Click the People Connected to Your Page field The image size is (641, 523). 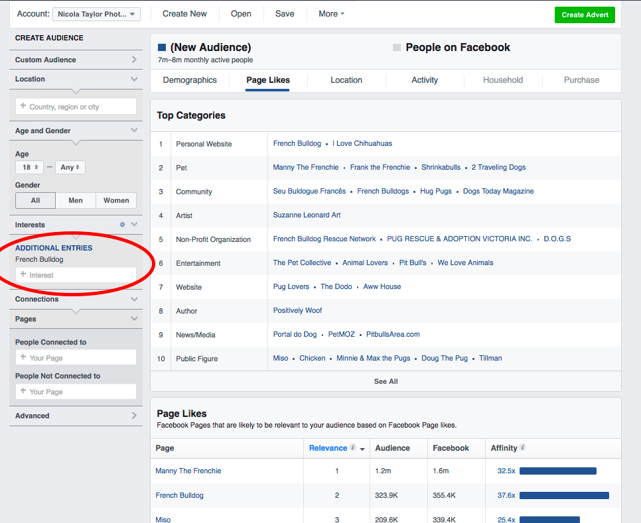[x=76, y=357]
